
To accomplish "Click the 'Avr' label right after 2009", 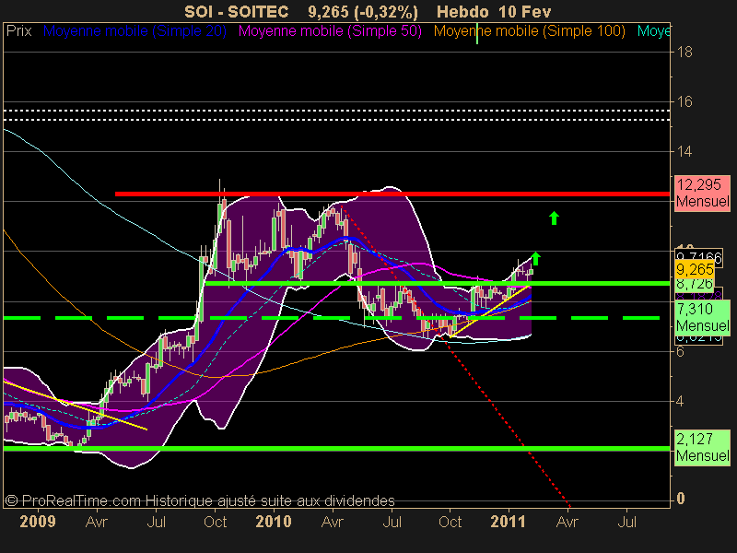I will 97,522.
